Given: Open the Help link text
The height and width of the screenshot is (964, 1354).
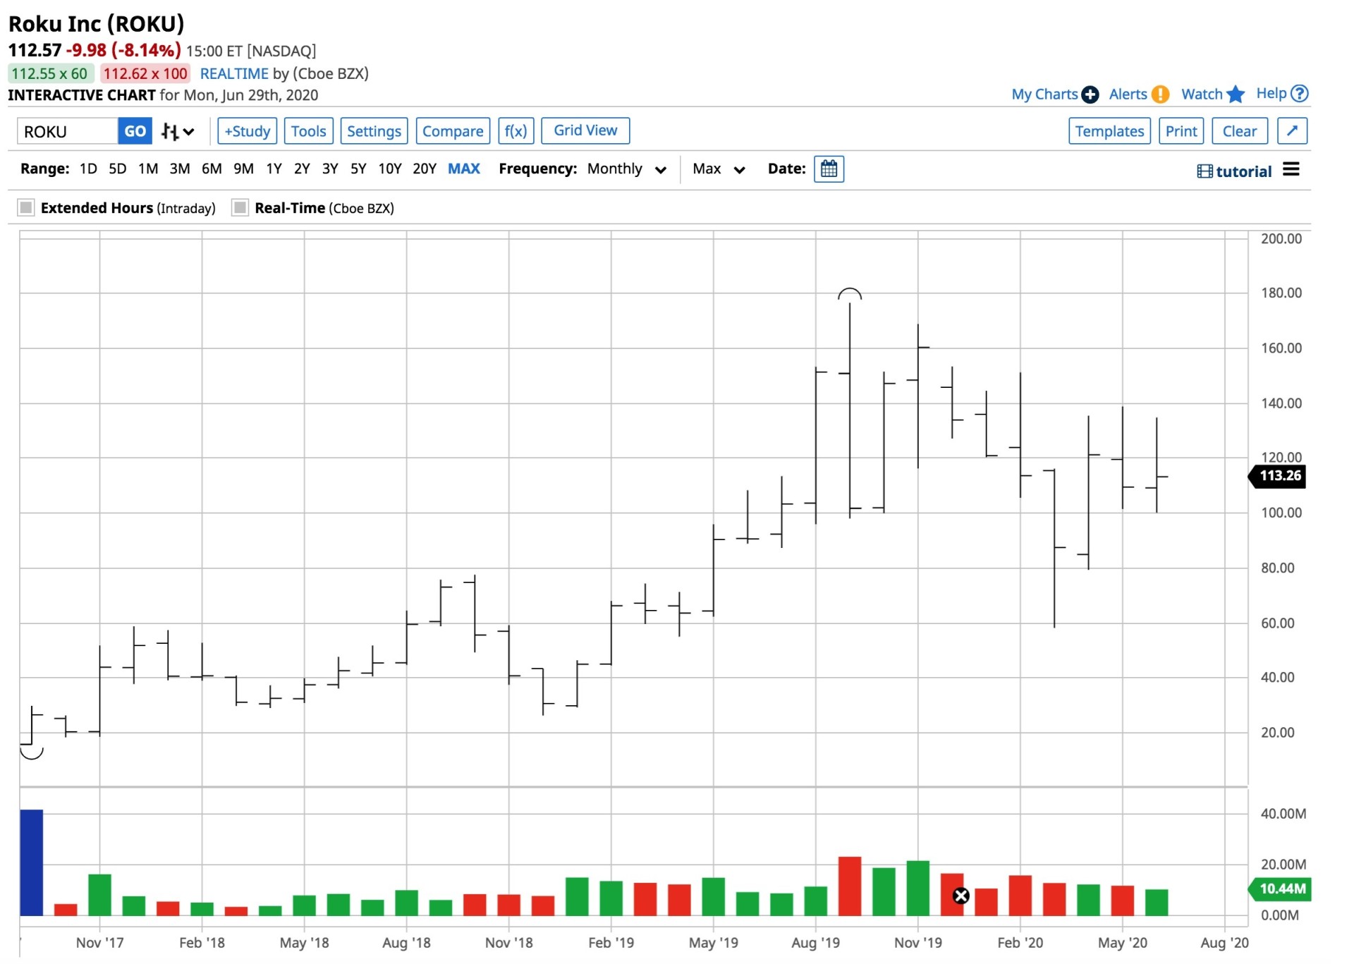Looking at the screenshot, I should point(1271,94).
